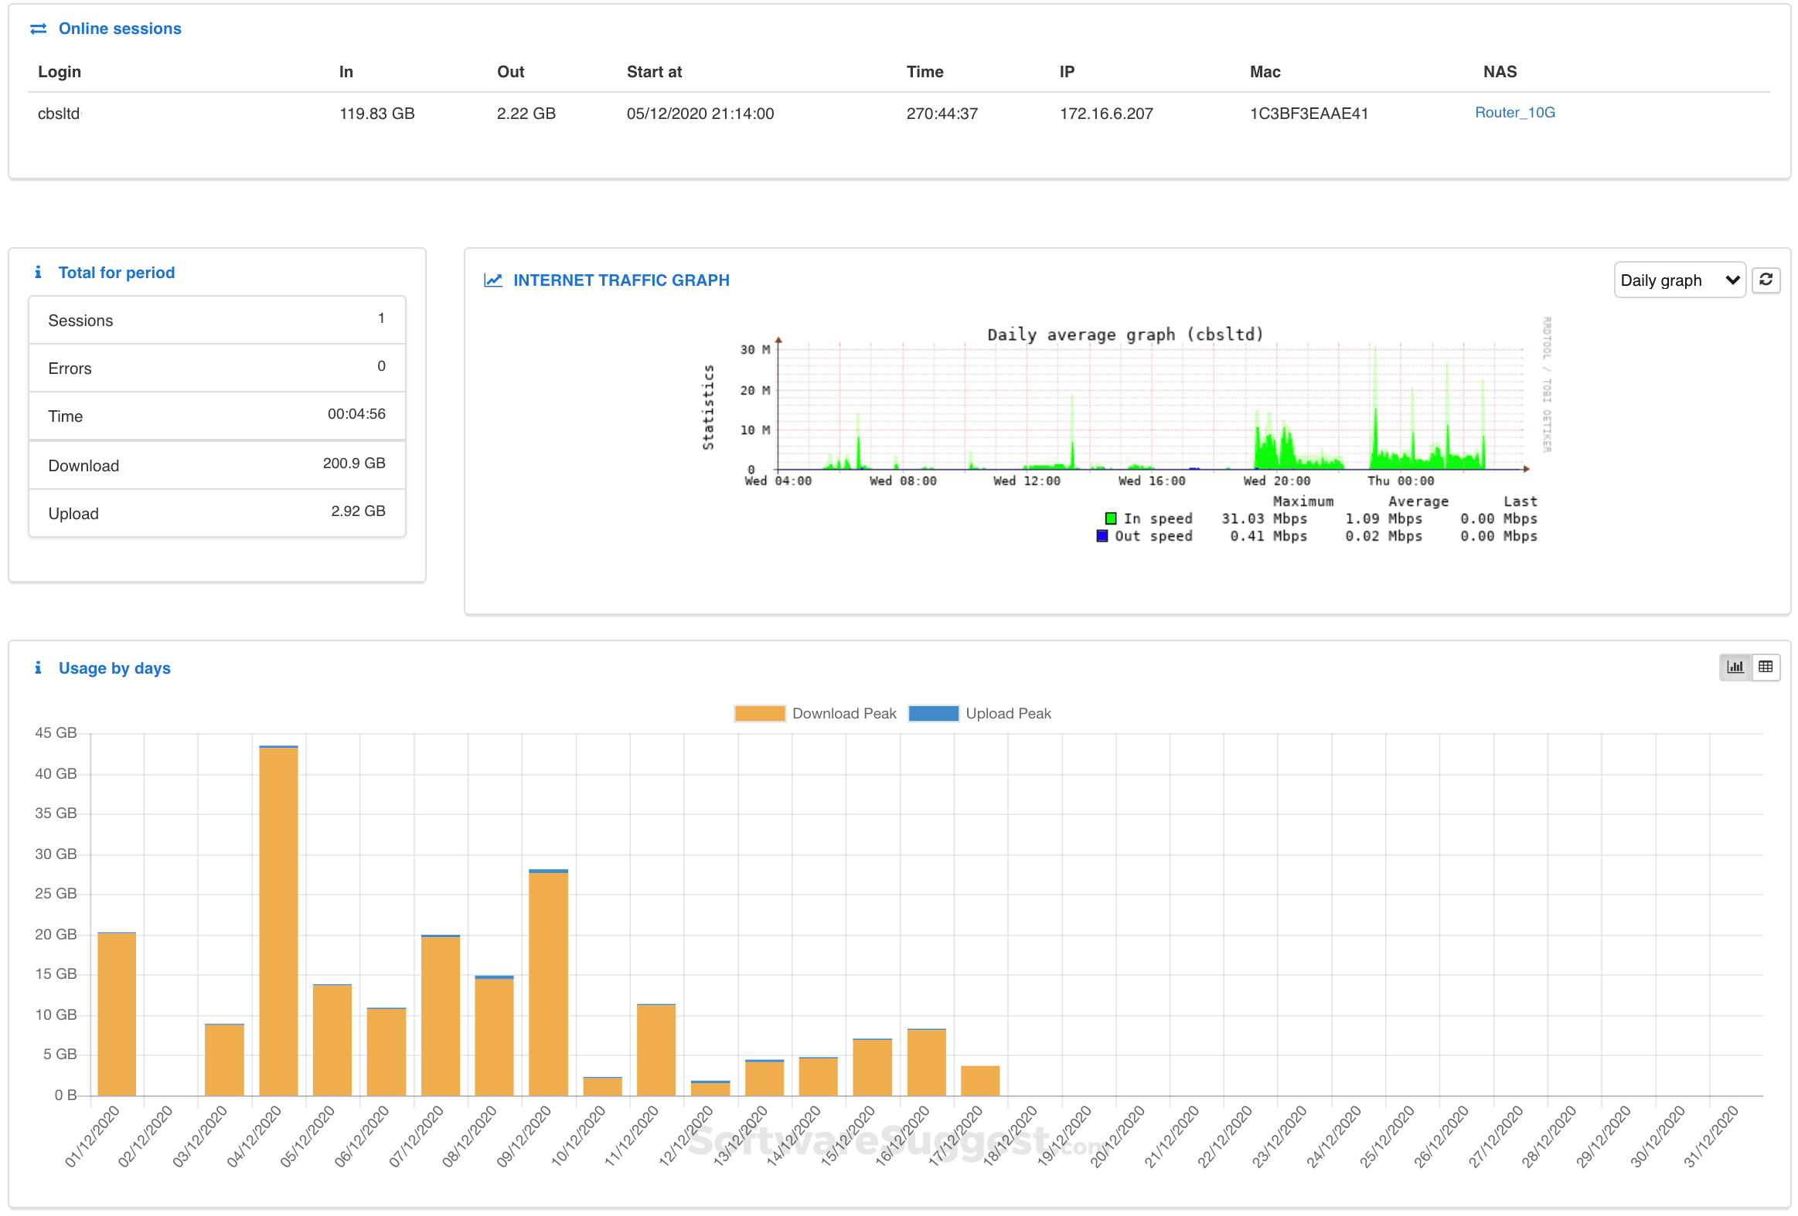Screen dimensions: 1798x1216
Task: Click the Download total value 200.9 GB
Action: [x=353, y=464]
